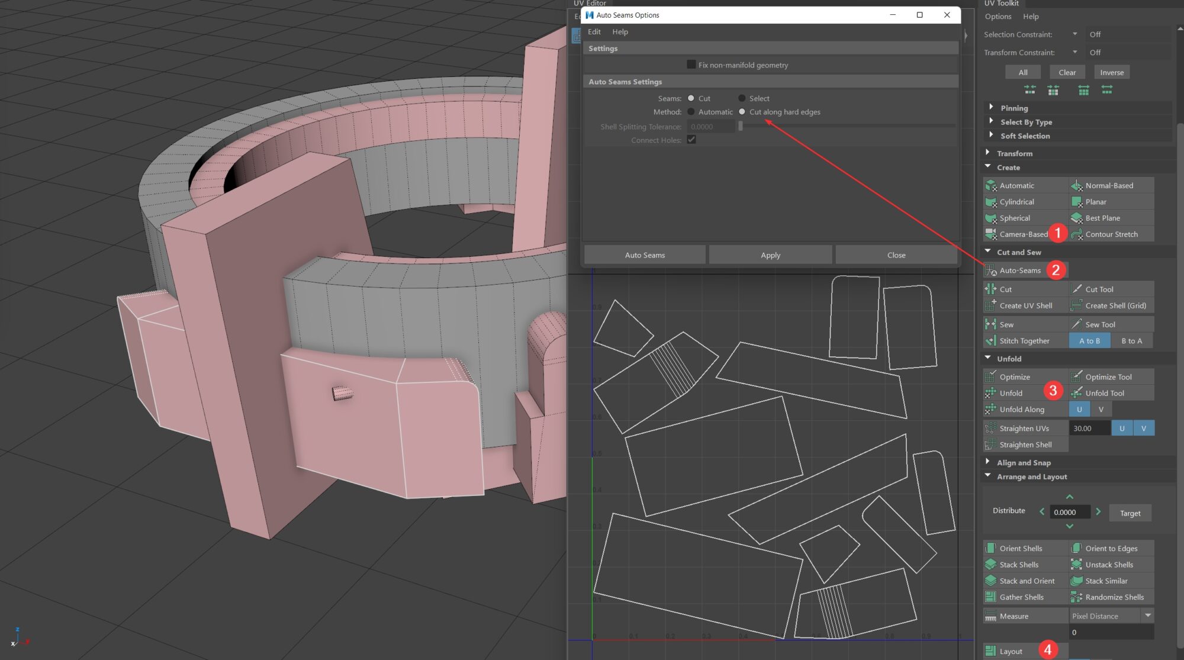
Task: Click the Orient to Edges icon
Action: point(1077,548)
